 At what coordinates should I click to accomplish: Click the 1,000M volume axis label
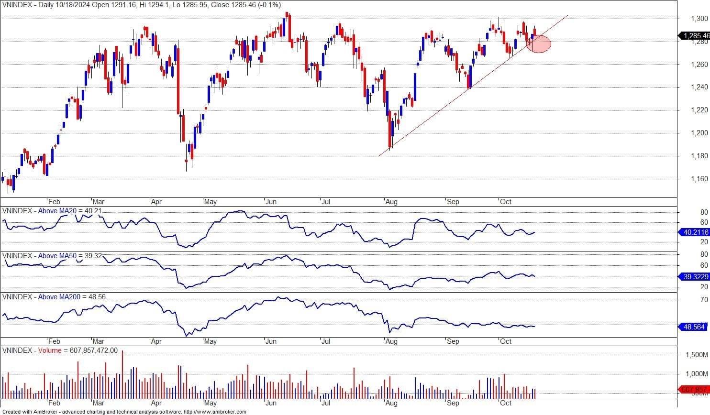[x=697, y=374]
